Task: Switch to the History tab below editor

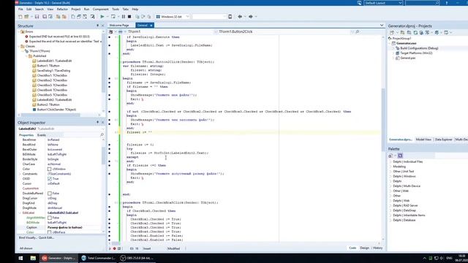Action: click(377, 248)
